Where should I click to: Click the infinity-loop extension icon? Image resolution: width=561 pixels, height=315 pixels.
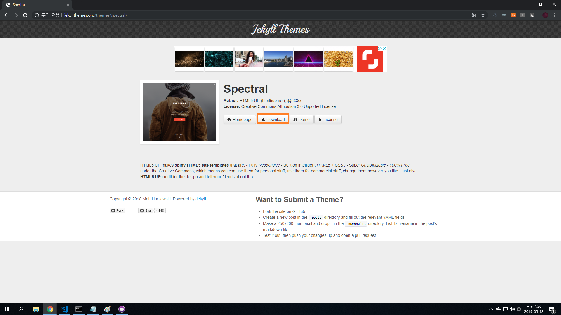pyautogui.click(x=504, y=15)
